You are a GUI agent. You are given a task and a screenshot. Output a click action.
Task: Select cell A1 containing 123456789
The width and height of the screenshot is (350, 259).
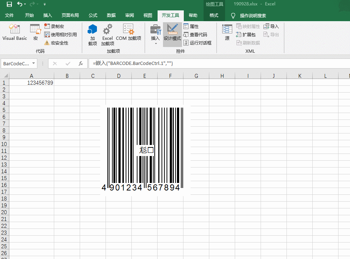click(32, 83)
